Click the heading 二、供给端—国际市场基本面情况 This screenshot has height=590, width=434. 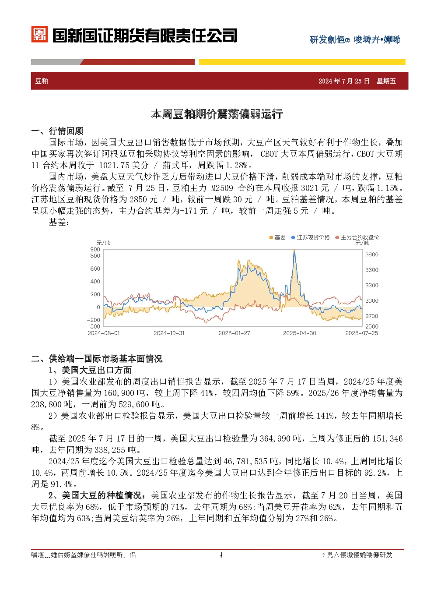click(97, 359)
